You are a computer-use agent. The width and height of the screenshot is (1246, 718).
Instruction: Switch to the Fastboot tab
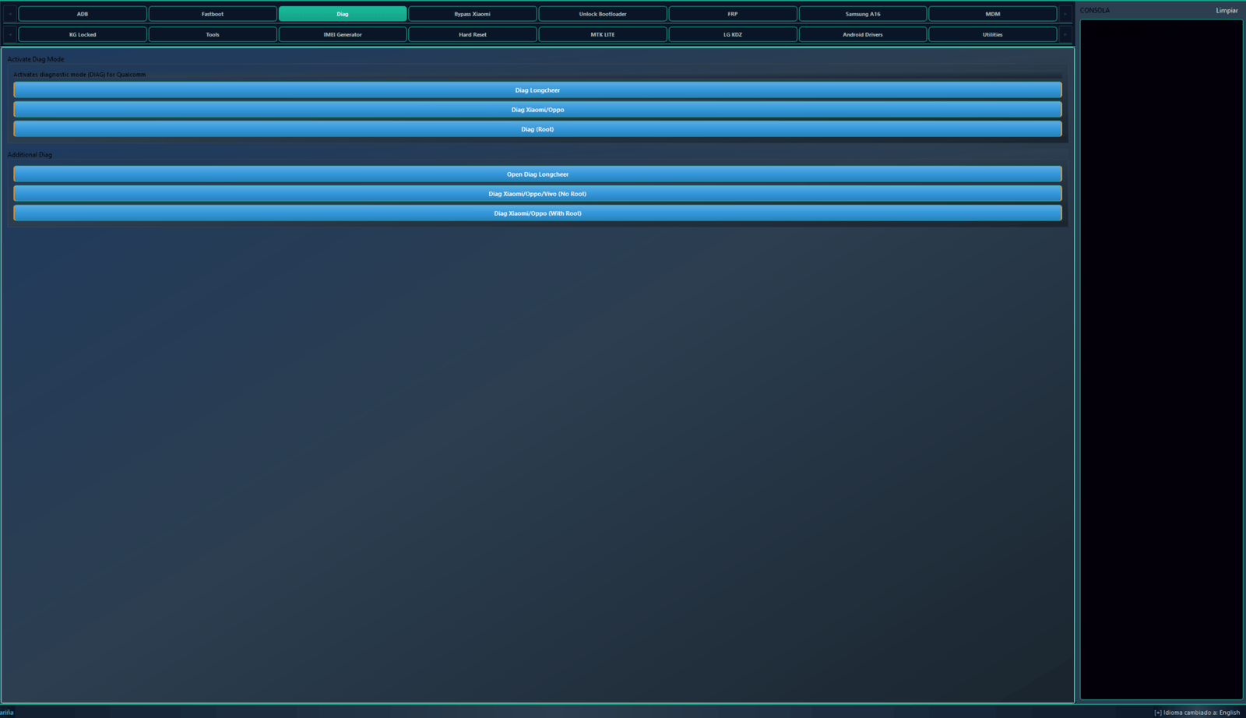click(213, 14)
